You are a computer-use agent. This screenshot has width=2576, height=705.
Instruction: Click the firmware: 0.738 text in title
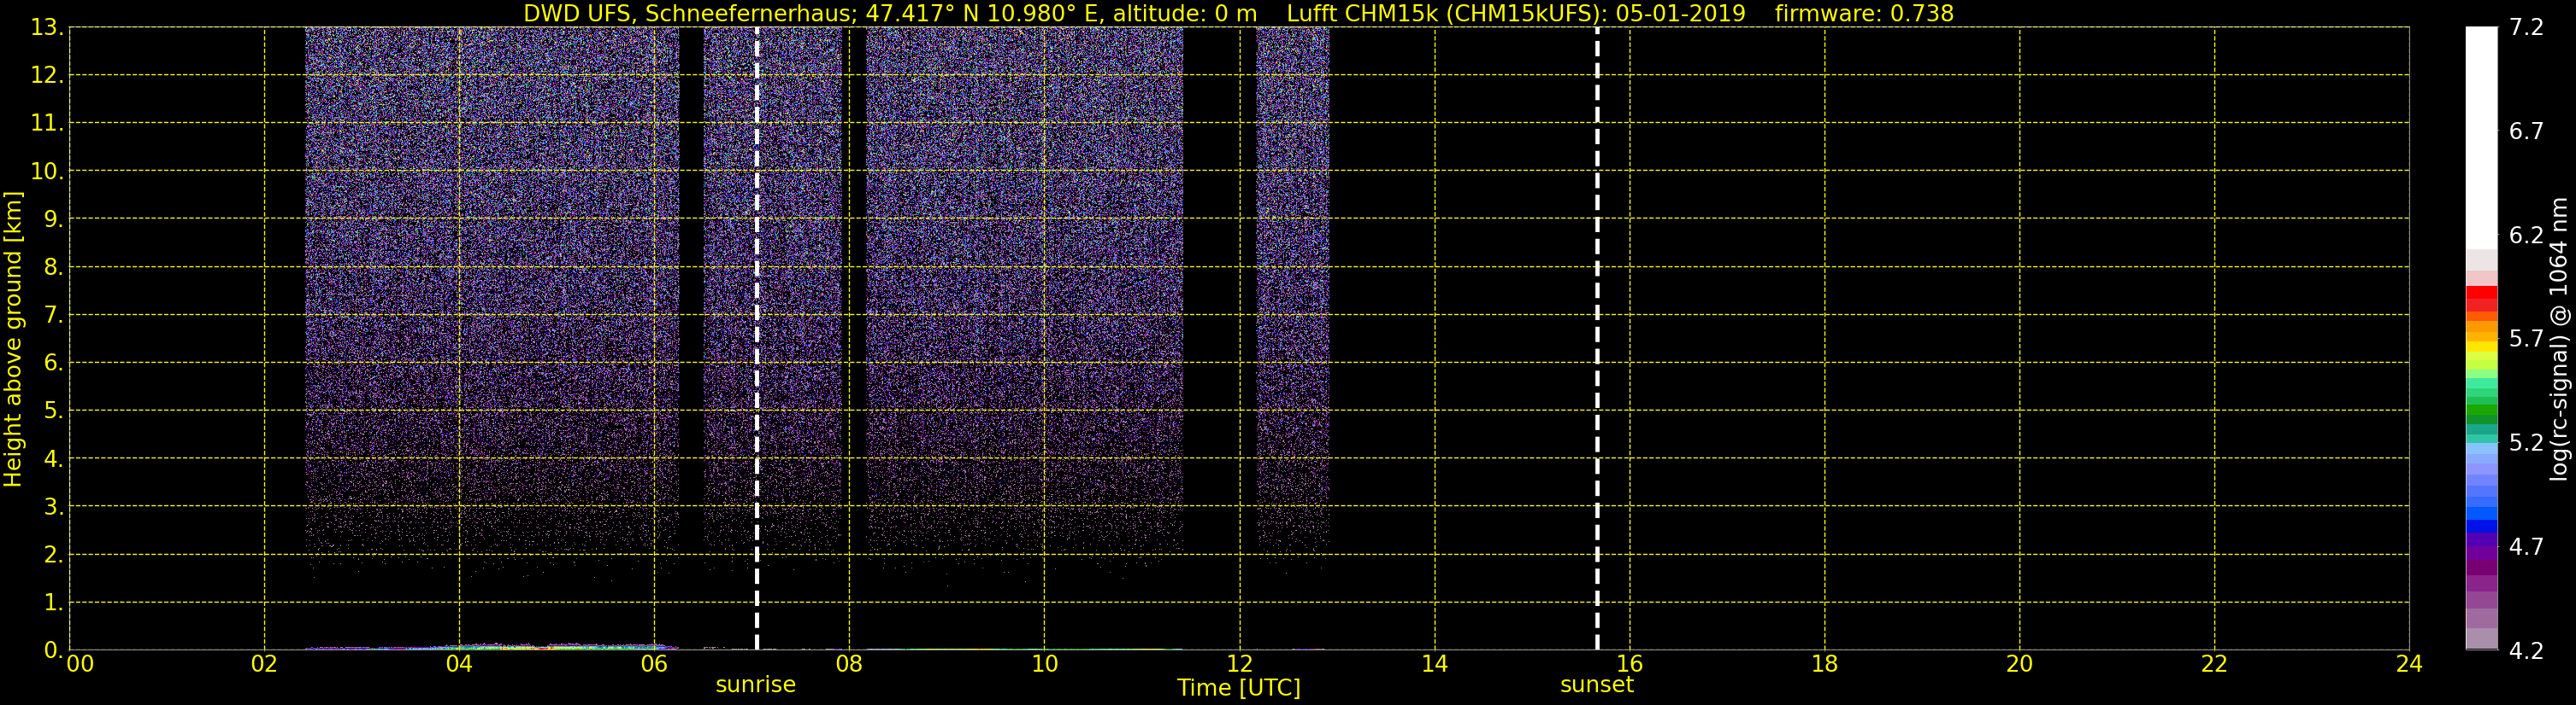point(1864,13)
